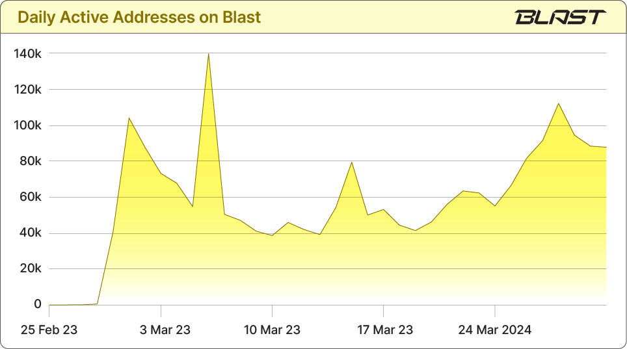Click the 40k y-axis label
The image size is (627, 349).
click(x=31, y=233)
